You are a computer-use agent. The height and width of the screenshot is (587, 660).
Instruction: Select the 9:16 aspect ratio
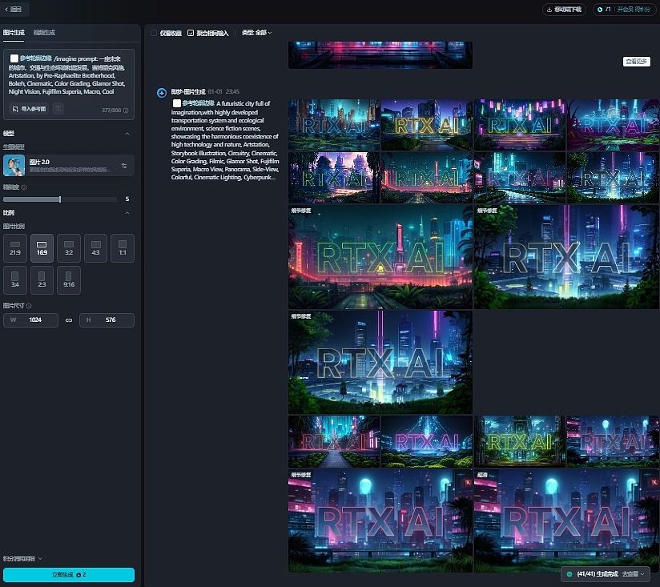[x=69, y=280]
